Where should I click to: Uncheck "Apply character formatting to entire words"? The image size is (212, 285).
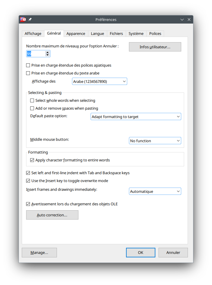tap(32, 160)
